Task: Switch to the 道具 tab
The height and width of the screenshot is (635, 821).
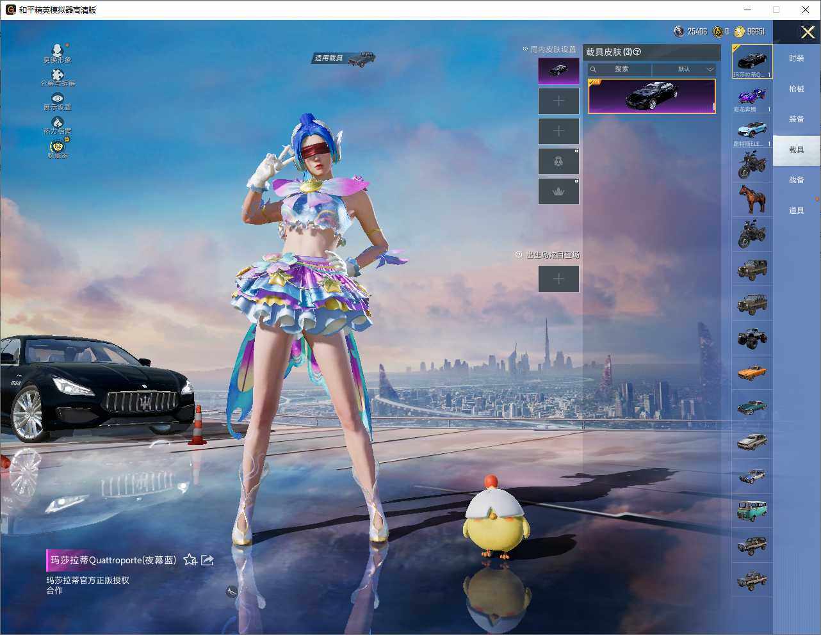Action: point(796,211)
